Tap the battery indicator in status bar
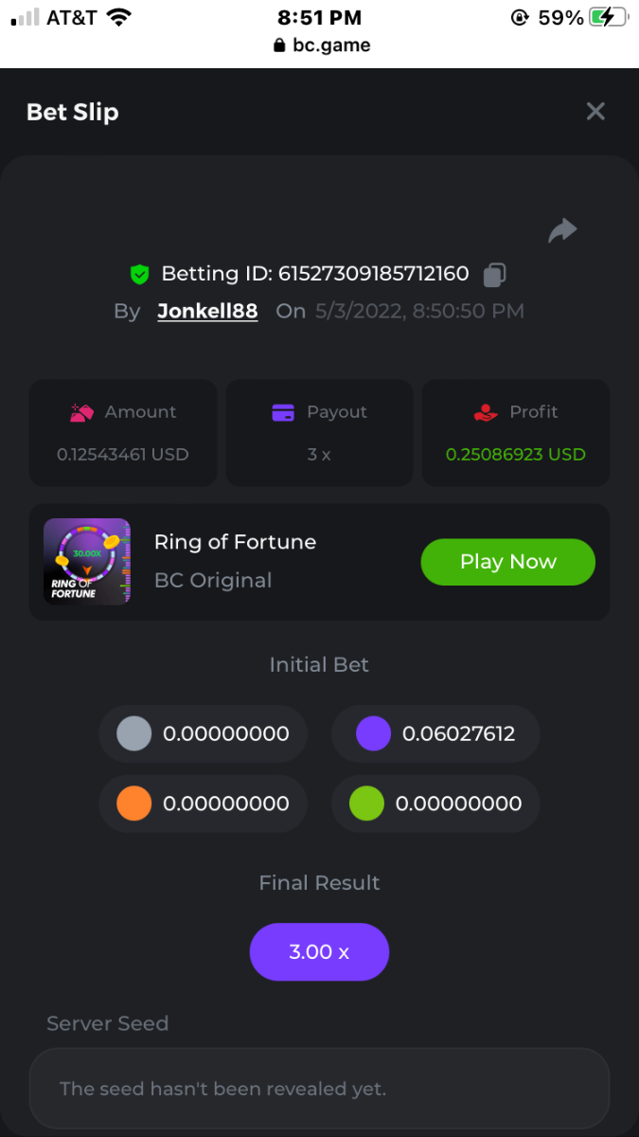This screenshot has width=639, height=1137. pos(608,17)
